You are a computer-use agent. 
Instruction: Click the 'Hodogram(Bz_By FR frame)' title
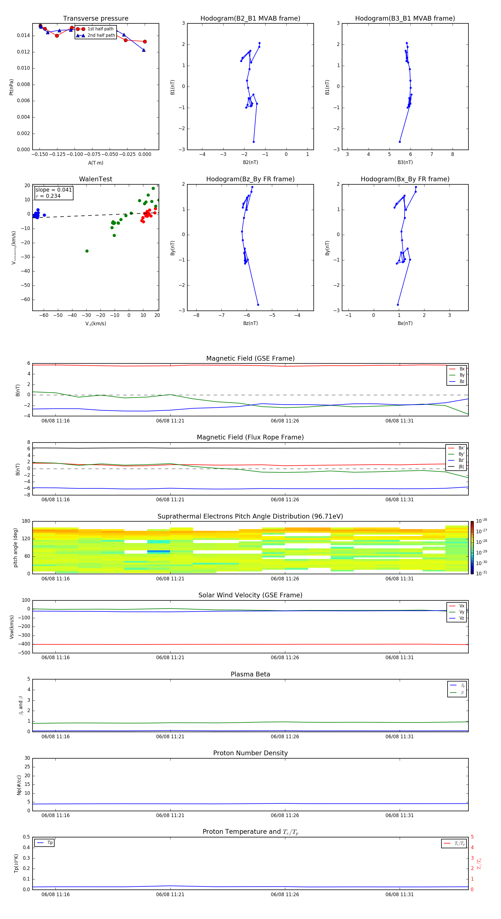click(x=250, y=179)
